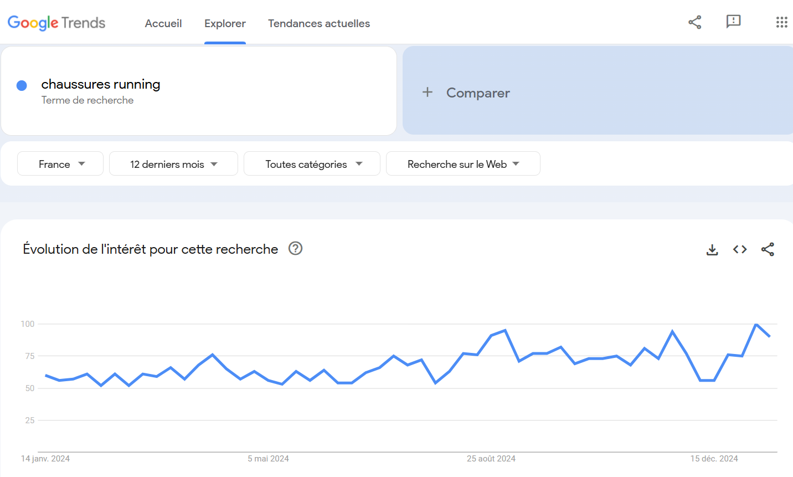Open the 12 derniers mois dropdown
This screenshot has width=793, height=477.
point(173,164)
